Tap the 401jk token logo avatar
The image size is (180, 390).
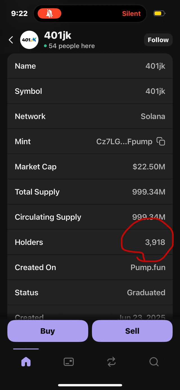pos(29,40)
